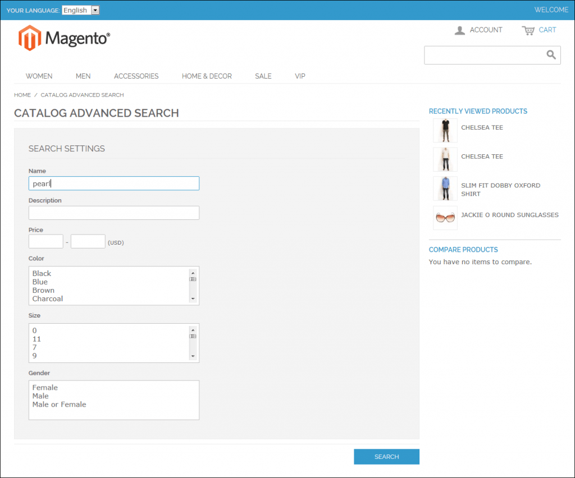Navigate to HOME via breadcrumb
This screenshot has width=575, height=478.
pos(22,95)
